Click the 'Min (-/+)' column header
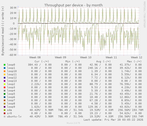The image size is (147, 126). point(73,62)
